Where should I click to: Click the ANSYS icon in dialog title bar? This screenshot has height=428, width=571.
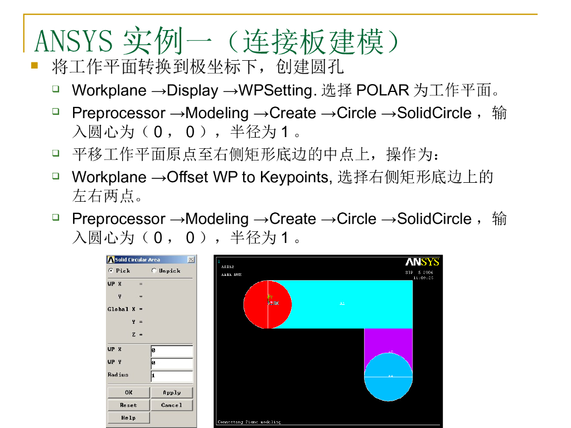tap(111, 260)
